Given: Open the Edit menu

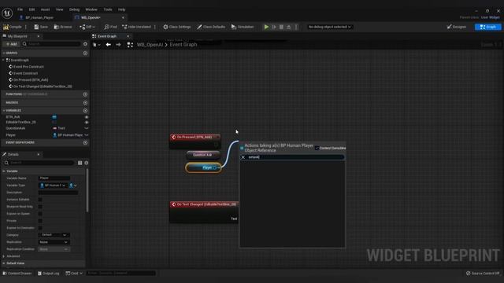Looking at the screenshot, I should [x=31, y=9].
